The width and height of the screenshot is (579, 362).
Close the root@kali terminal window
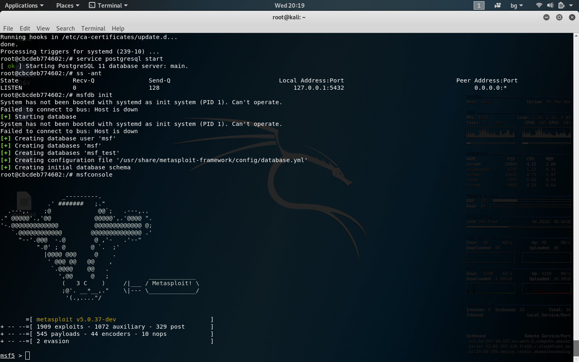coord(572,17)
